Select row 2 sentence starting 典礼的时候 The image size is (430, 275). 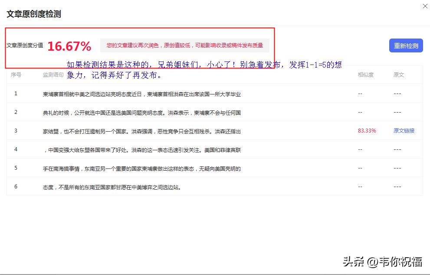click(142, 113)
